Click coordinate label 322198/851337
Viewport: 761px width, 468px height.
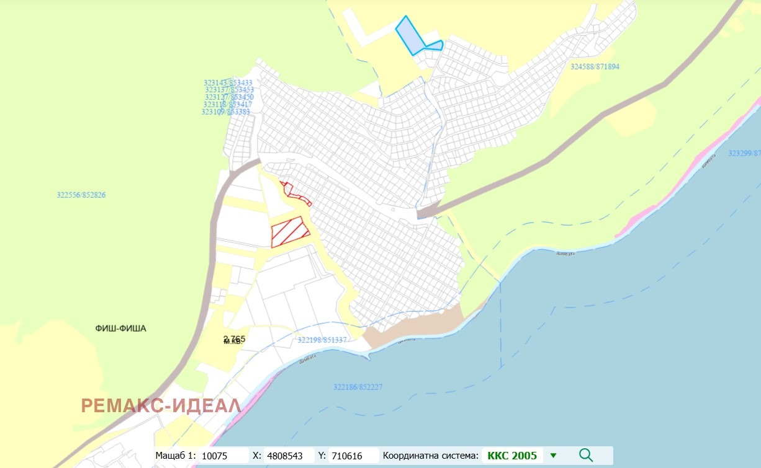click(322, 340)
